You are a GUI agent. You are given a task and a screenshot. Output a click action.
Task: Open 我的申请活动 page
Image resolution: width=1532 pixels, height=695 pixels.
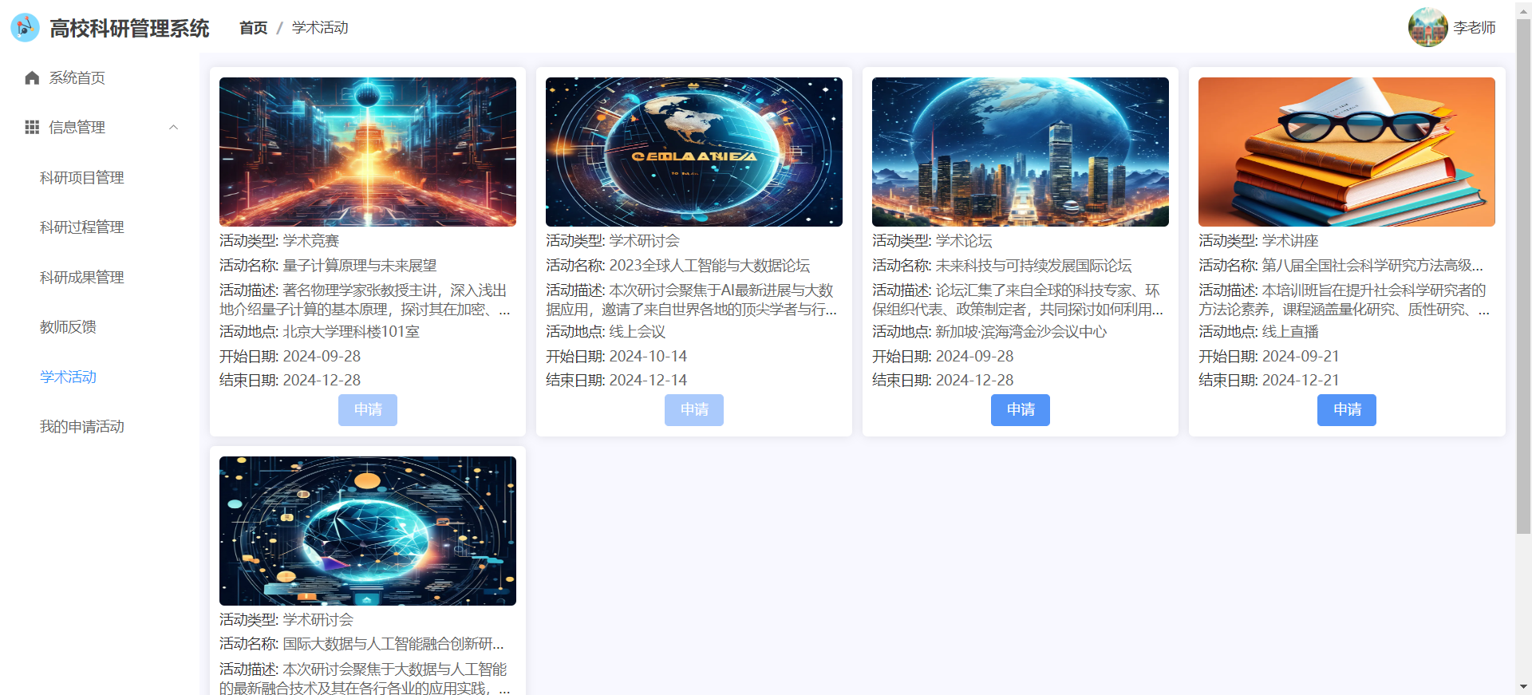pos(82,426)
